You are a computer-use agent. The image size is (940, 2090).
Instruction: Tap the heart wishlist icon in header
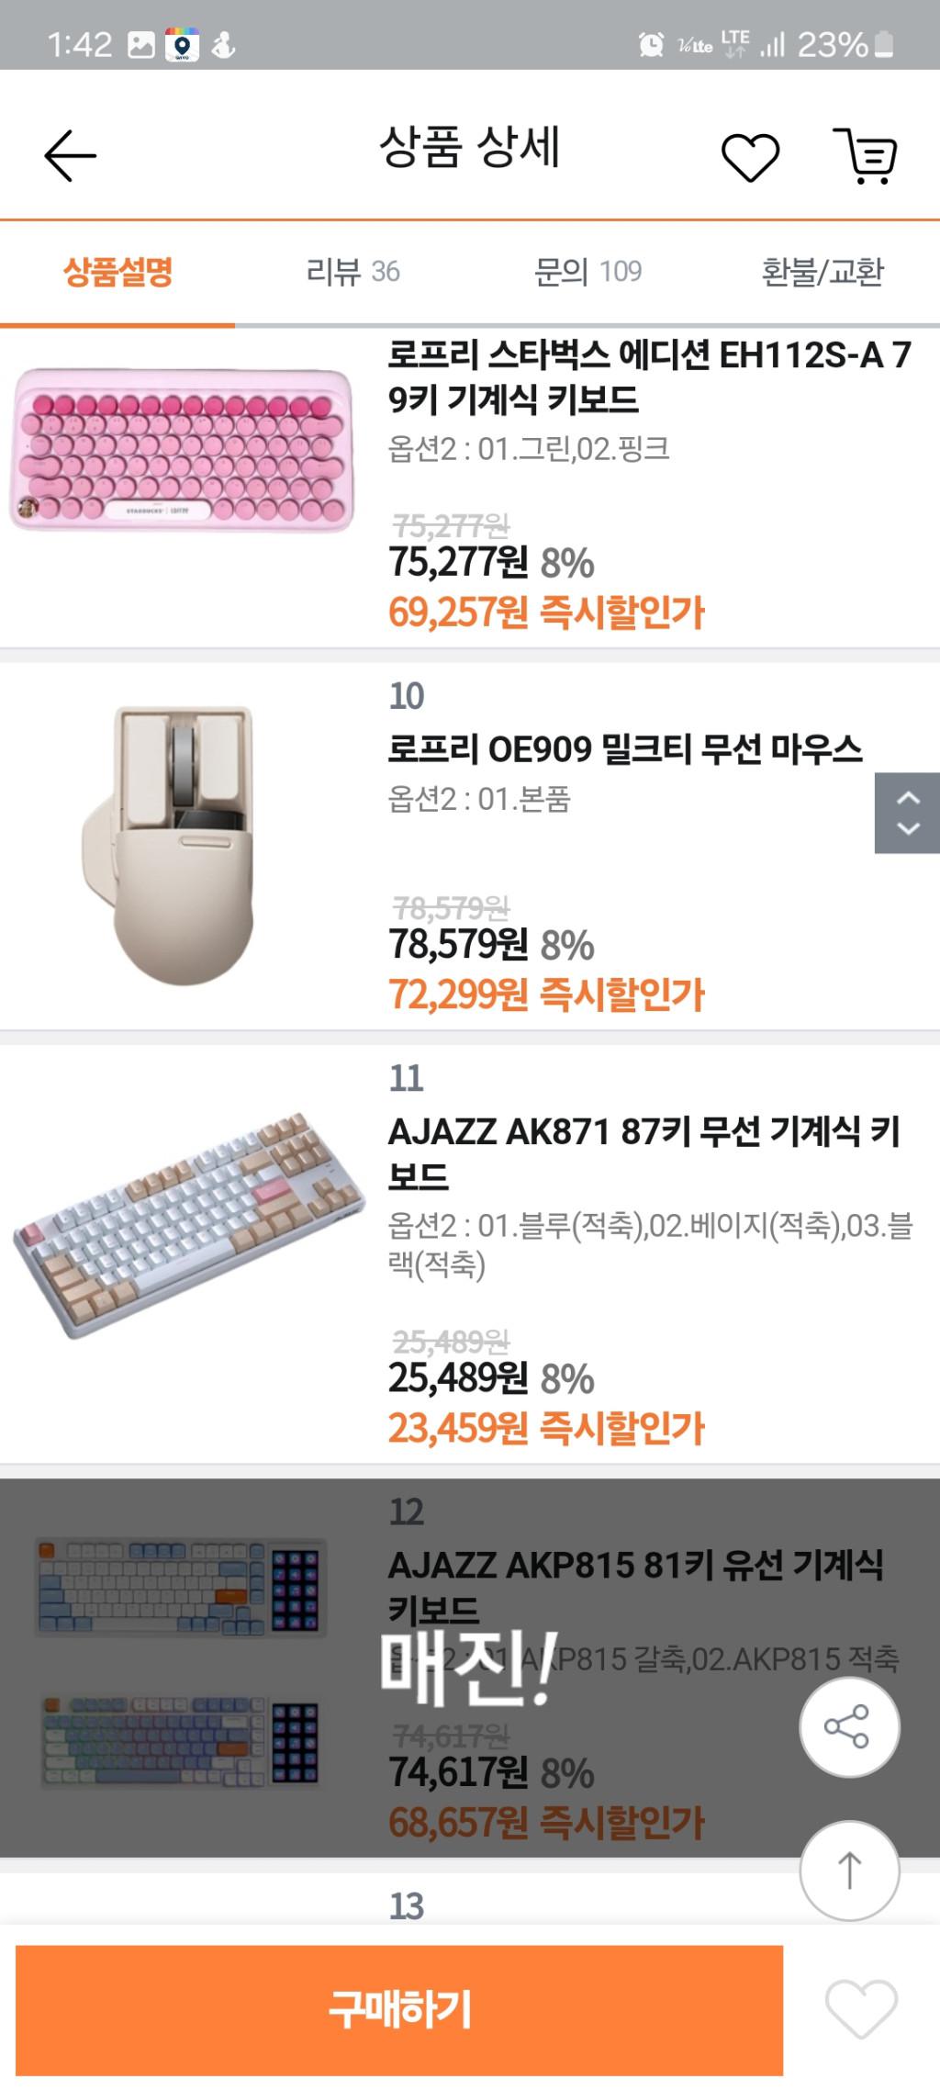coord(750,156)
